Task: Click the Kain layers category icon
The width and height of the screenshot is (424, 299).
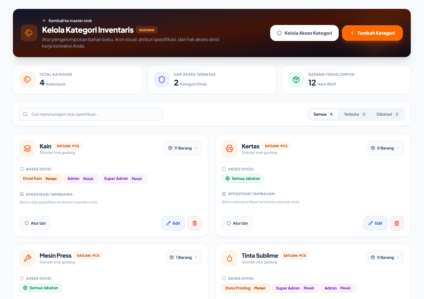Action: click(x=27, y=149)
